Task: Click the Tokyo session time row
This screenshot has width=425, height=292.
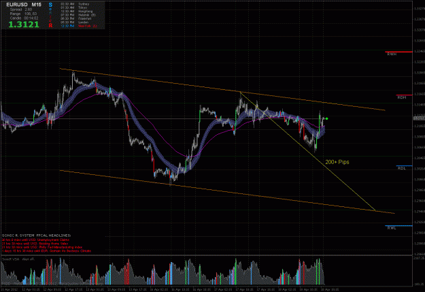Action: (x=74, y=7)
